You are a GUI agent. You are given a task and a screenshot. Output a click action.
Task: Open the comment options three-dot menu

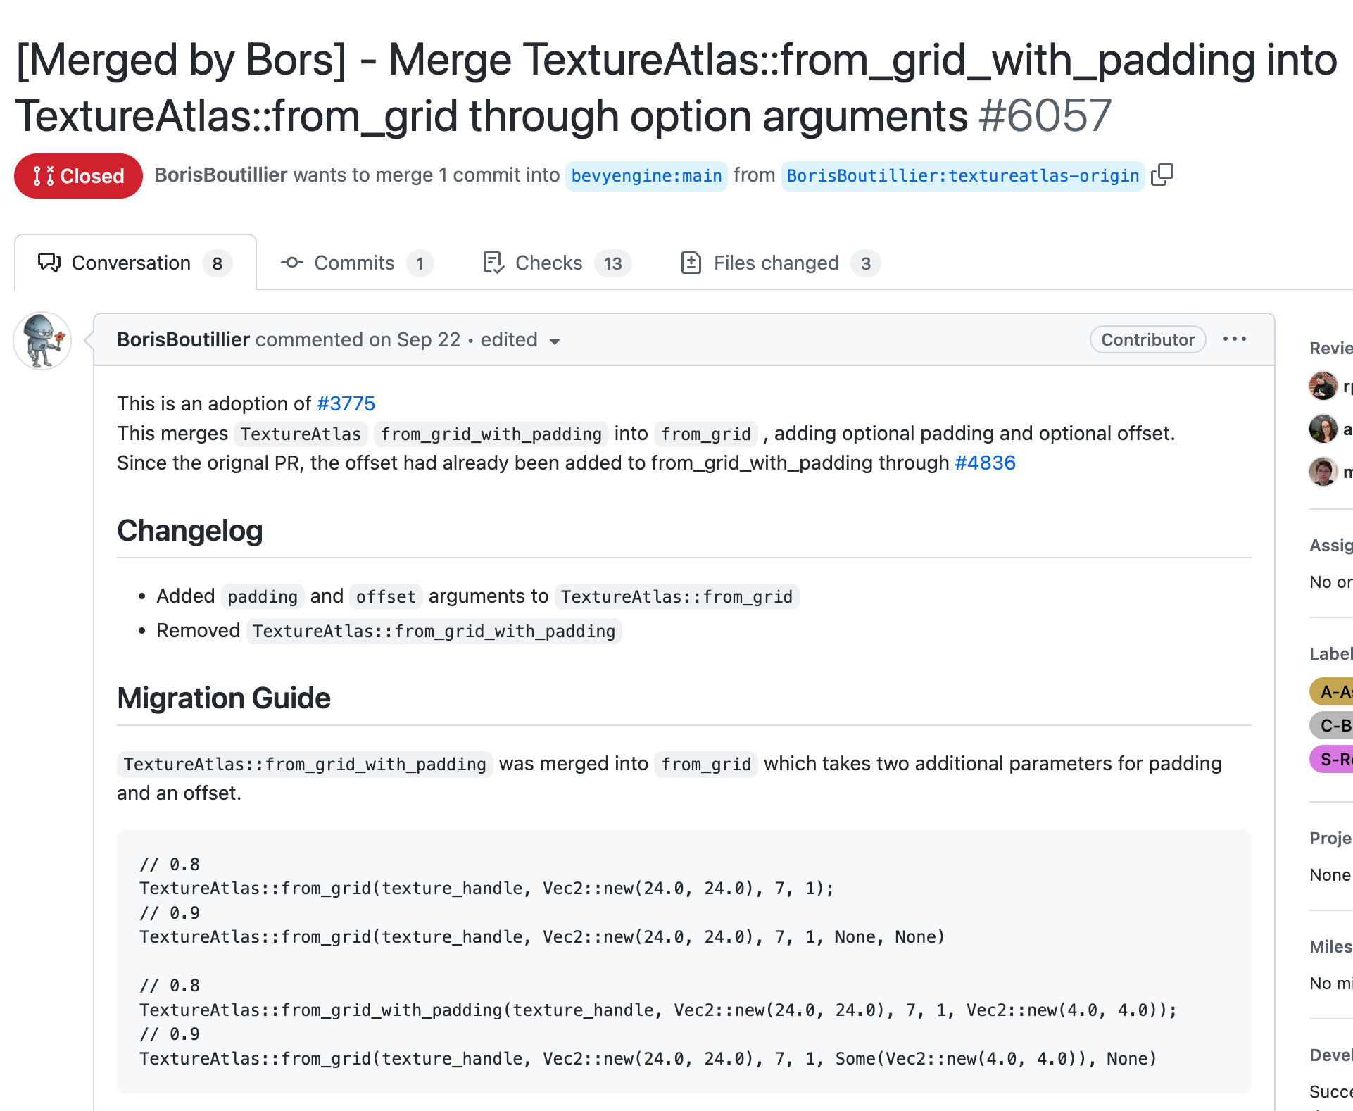(1234, 339)
